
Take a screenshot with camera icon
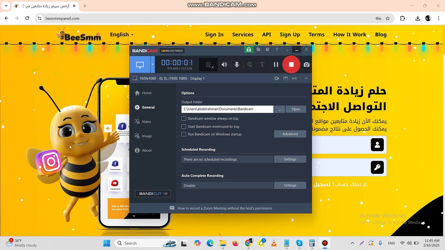[x=307, y=65]
